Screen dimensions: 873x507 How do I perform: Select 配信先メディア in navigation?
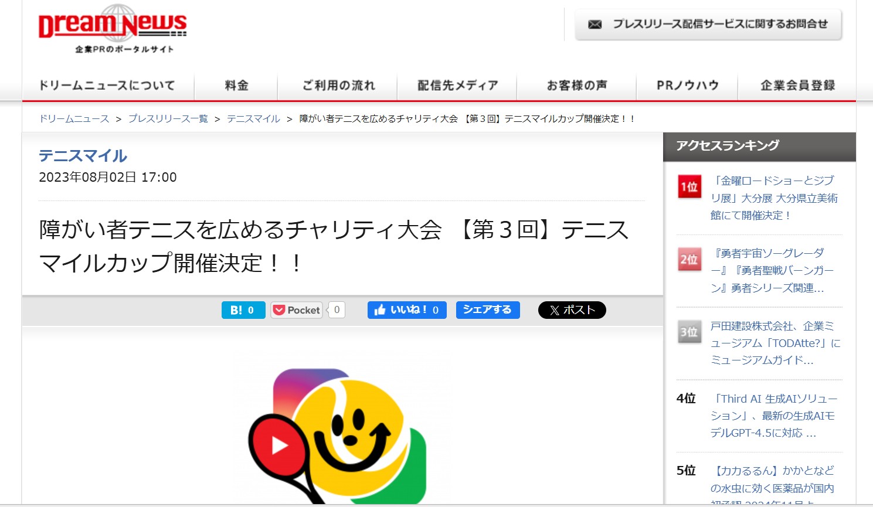[x=457, y=86]
